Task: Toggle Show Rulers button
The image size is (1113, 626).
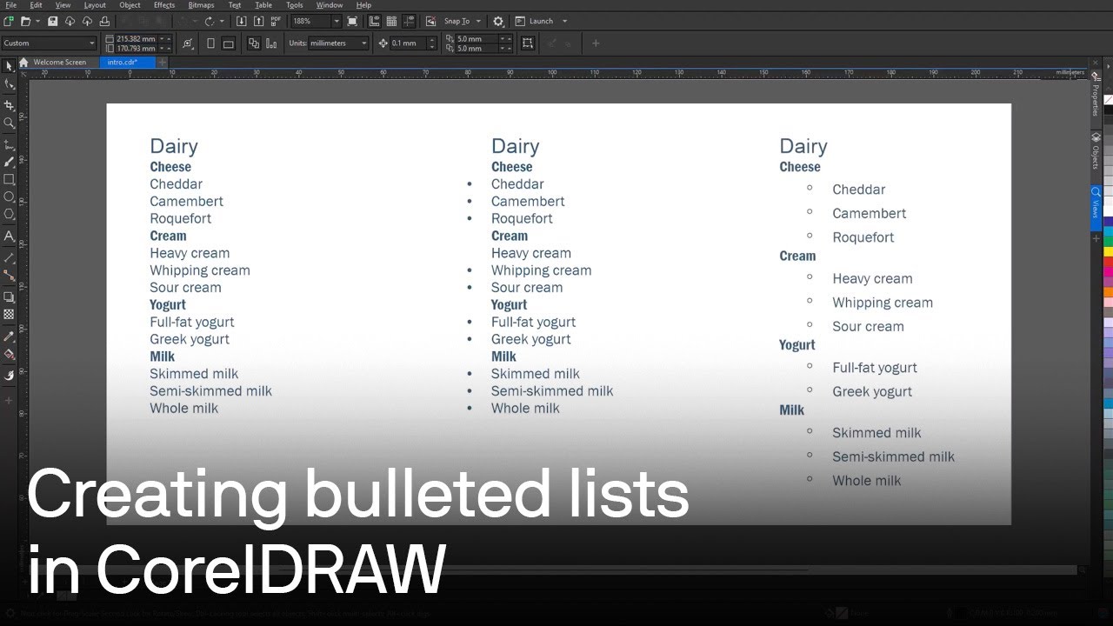Action: 374,21
